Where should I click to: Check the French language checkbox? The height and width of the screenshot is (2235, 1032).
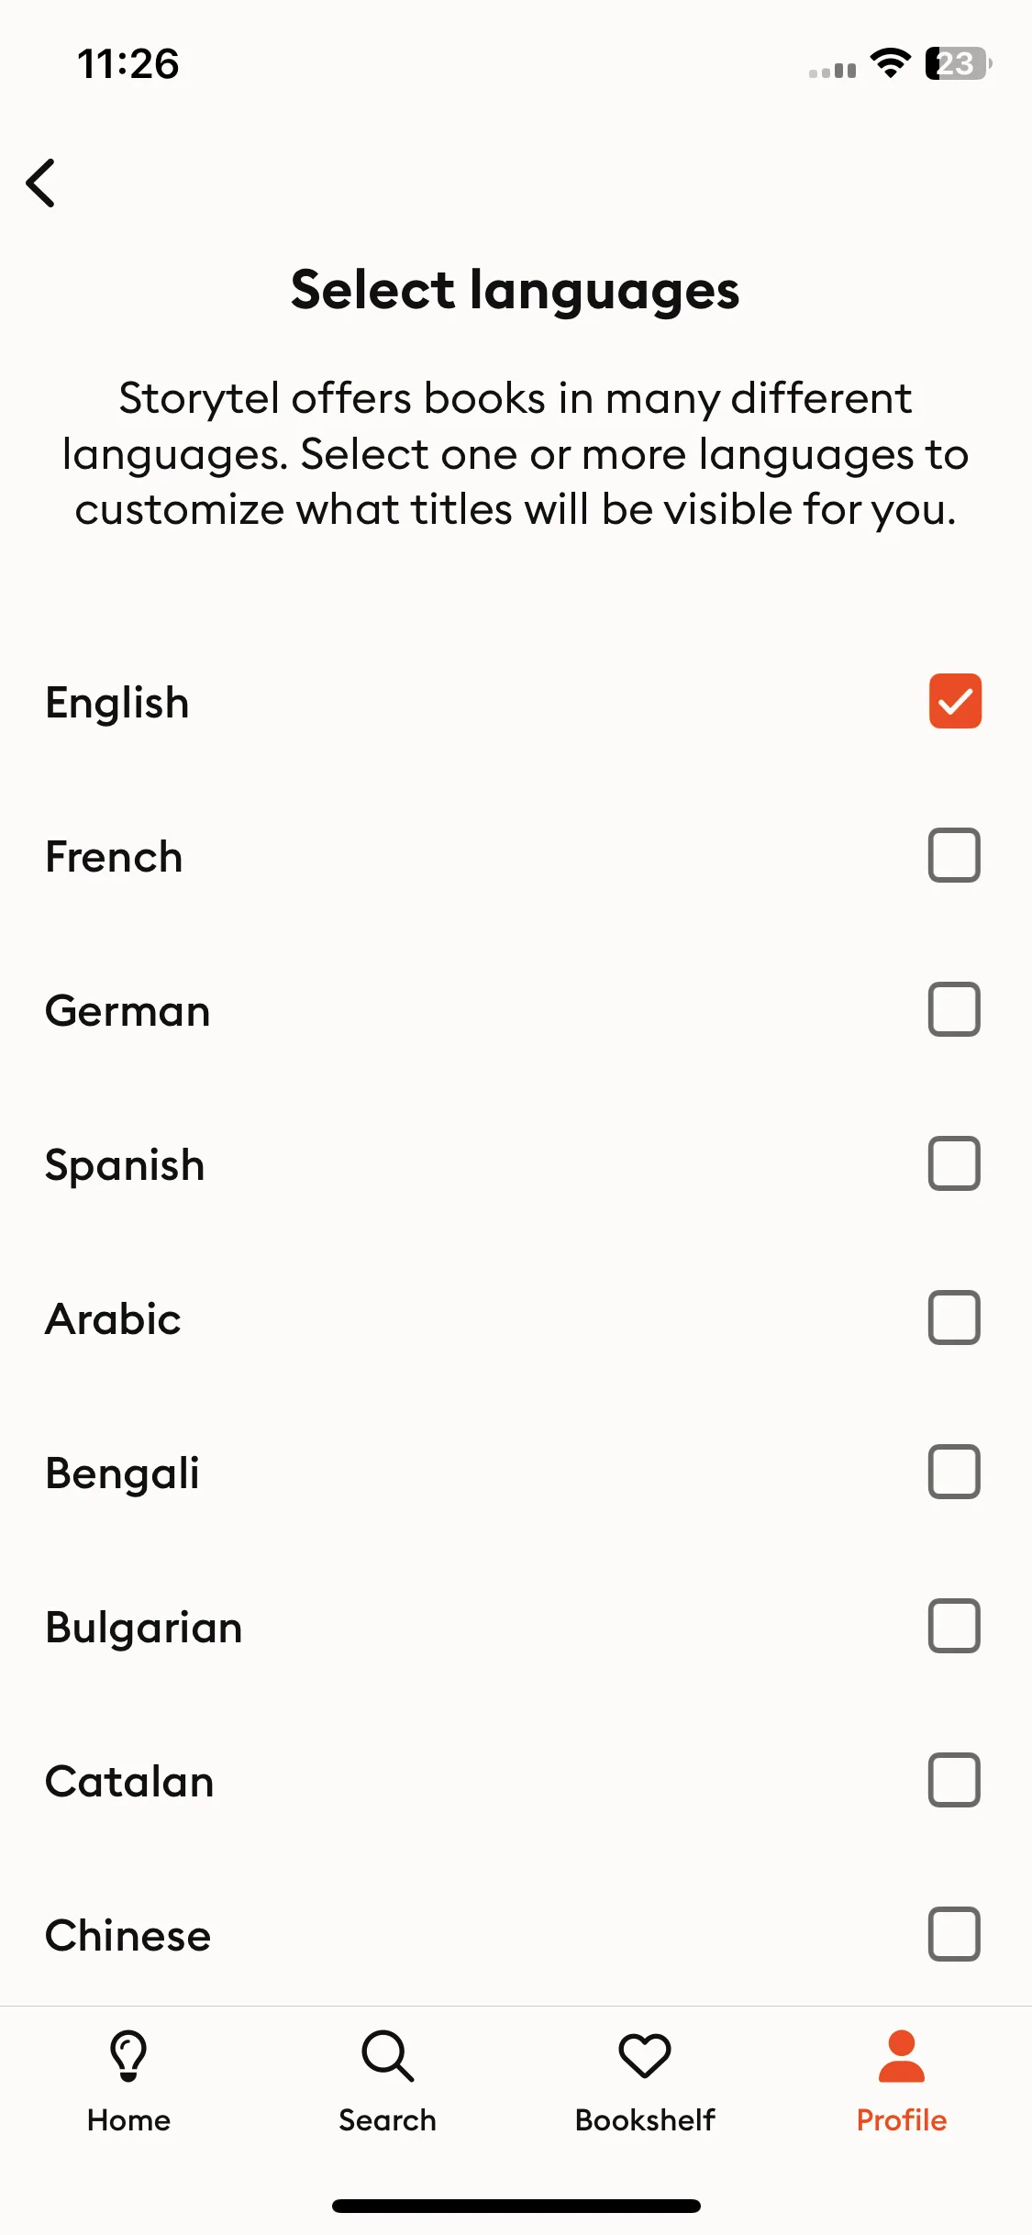[955, 855]
